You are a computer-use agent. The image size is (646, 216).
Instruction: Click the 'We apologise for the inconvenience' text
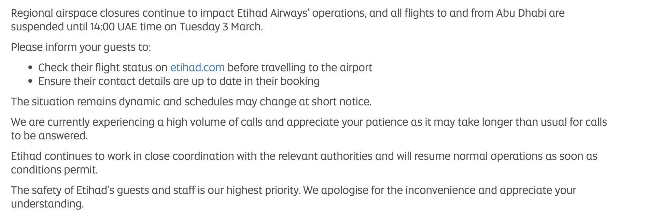coord(389,190)
